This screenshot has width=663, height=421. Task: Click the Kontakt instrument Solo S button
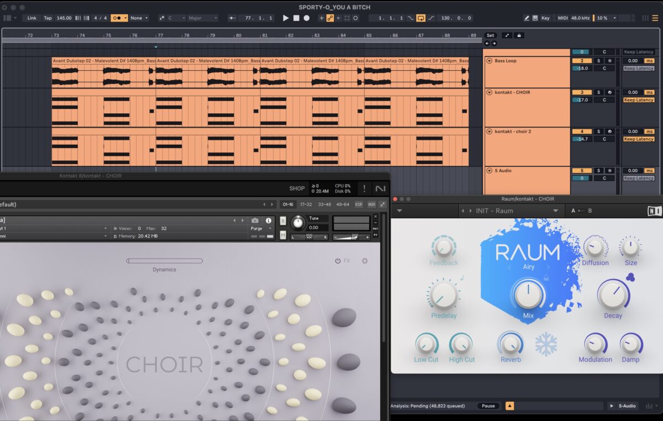click(x=283, y=221)
